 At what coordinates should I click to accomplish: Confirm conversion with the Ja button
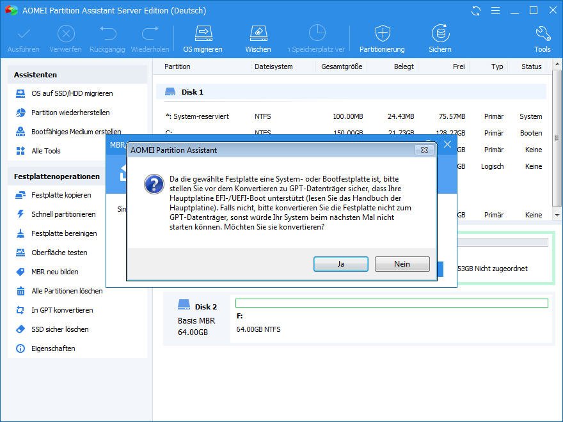click(341, 264)
